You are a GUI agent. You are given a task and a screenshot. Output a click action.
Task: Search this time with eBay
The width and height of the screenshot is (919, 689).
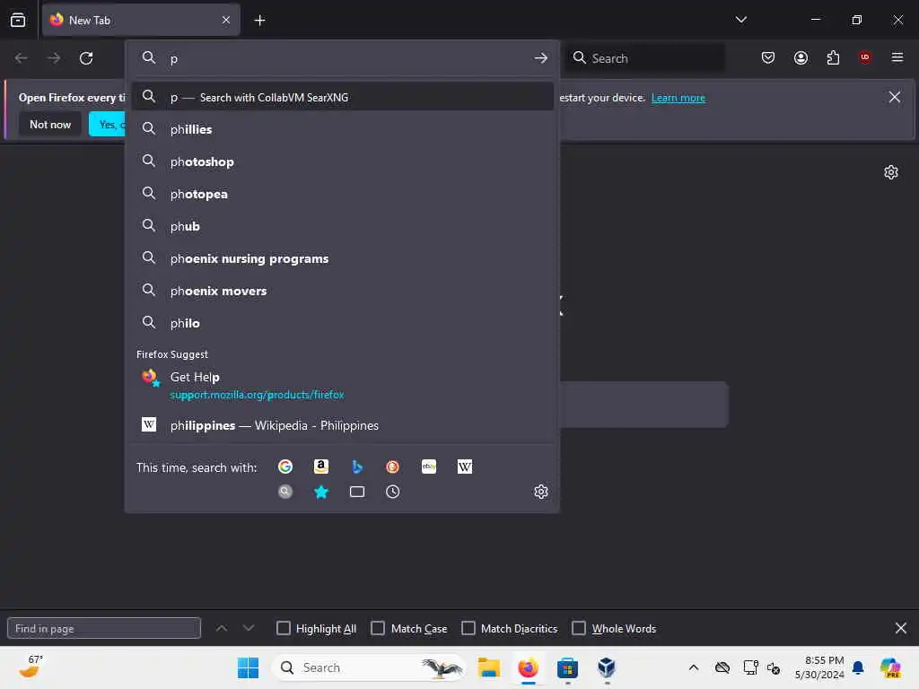coord(428,467)
